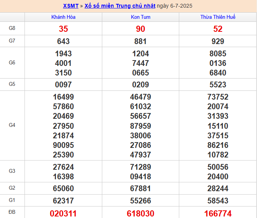
Task: Click G4 number 31393
Action: coord(218,116)
